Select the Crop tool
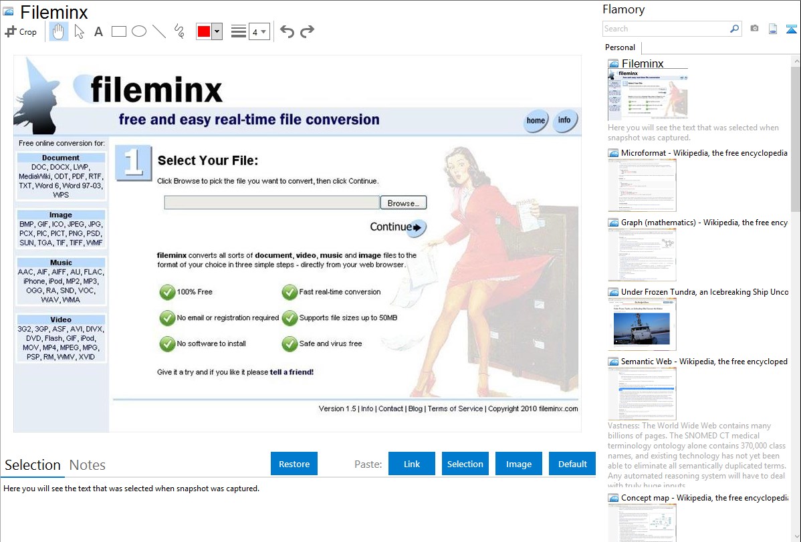The height and width of the screenshot is (542, 801). (x=21, y=31)
